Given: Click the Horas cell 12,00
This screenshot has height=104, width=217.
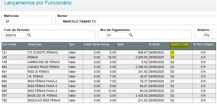Looking at the screenshot, I should (x=108, y=91).
